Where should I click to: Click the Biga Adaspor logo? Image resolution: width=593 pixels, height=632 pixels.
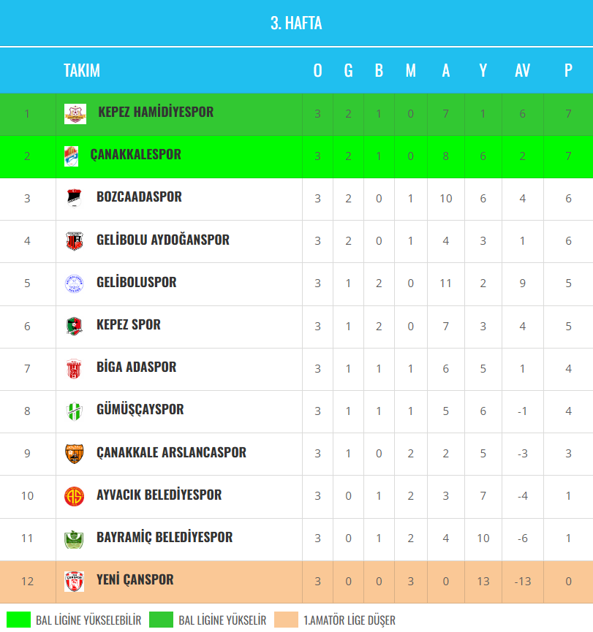74,368
